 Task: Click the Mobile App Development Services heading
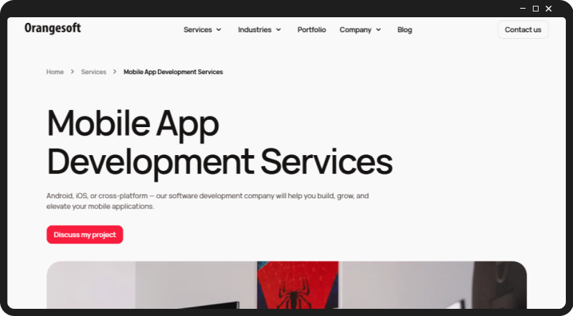click(219, 142)
